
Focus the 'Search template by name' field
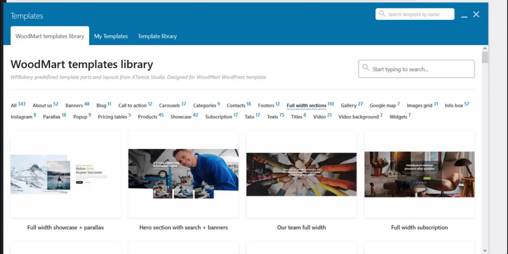coord(415,14)
